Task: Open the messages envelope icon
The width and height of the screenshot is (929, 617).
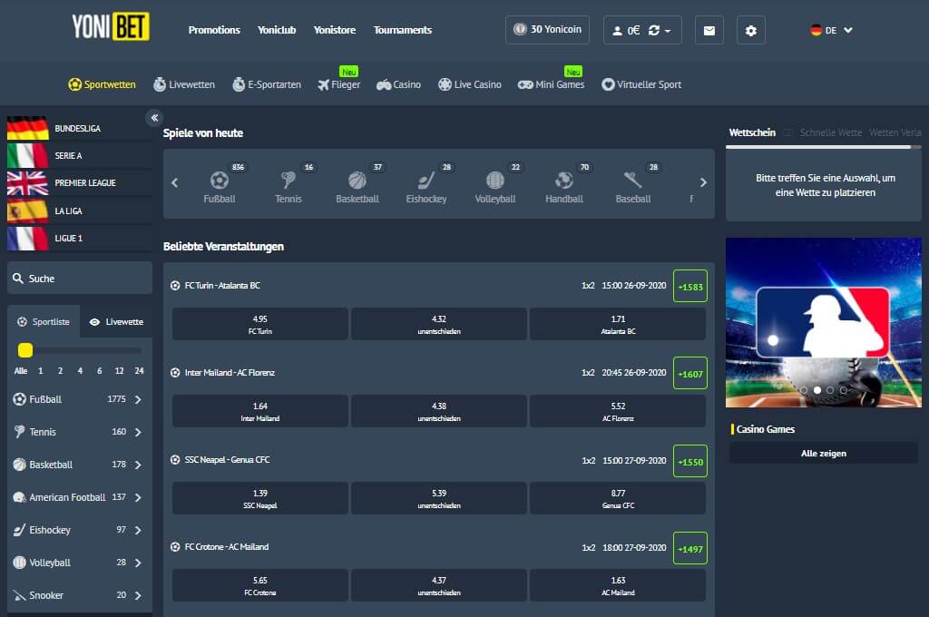Action: 709,30
